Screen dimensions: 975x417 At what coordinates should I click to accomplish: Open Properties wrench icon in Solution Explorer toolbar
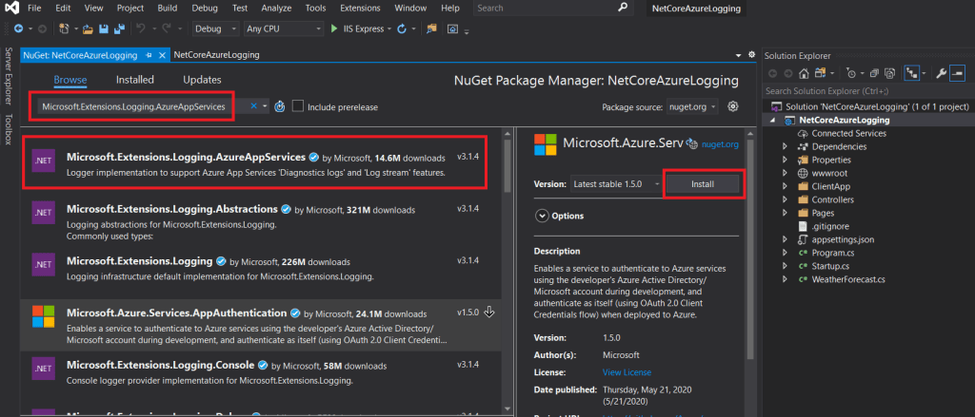[940, 73]
